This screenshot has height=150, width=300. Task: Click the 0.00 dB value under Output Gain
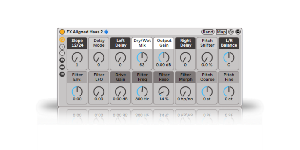[x=164, y=65]
